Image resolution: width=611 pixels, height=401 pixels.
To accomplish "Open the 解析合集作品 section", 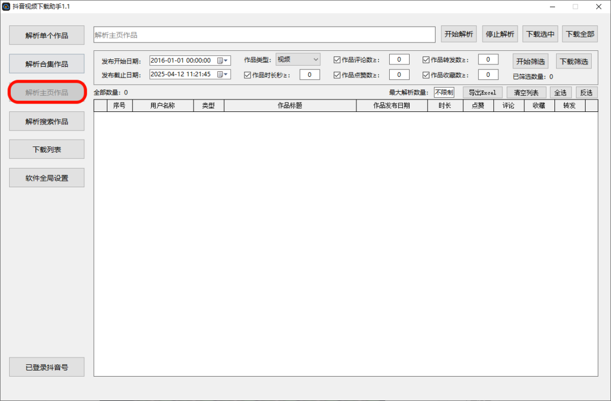I will [x=47, y=64].
